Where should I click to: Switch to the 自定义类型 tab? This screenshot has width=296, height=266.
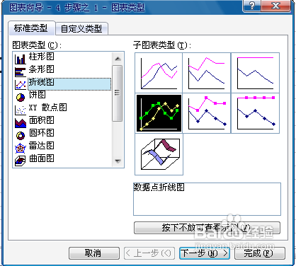pos(81,29)
